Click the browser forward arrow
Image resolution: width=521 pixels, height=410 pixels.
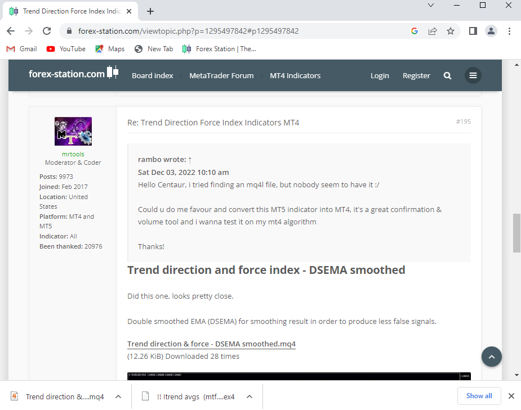[29, 31]
